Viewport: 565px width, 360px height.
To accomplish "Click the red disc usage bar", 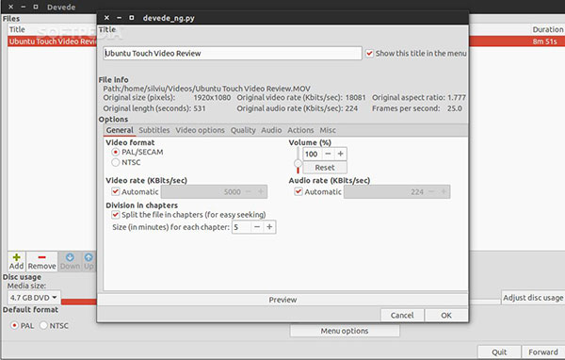I will coord(78,302).
